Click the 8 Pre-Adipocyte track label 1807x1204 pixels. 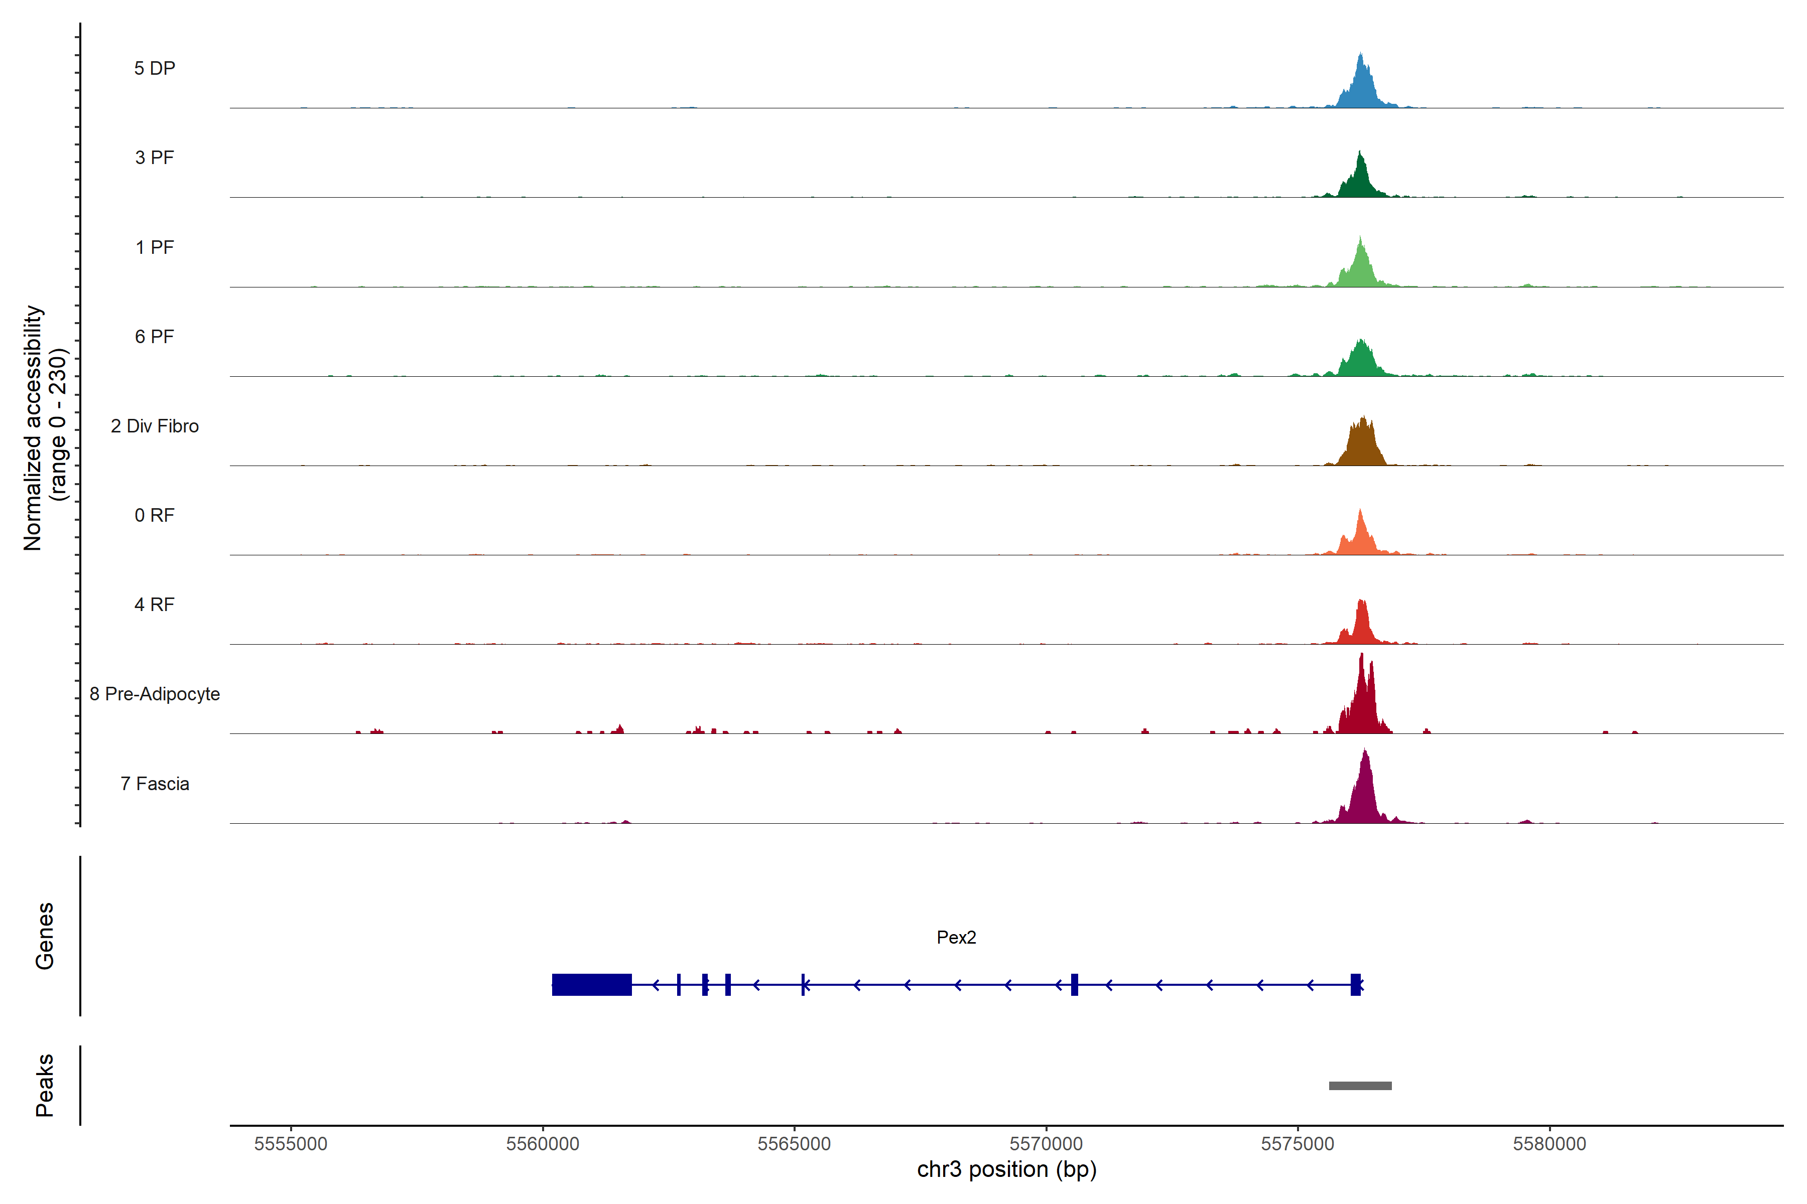155,694
